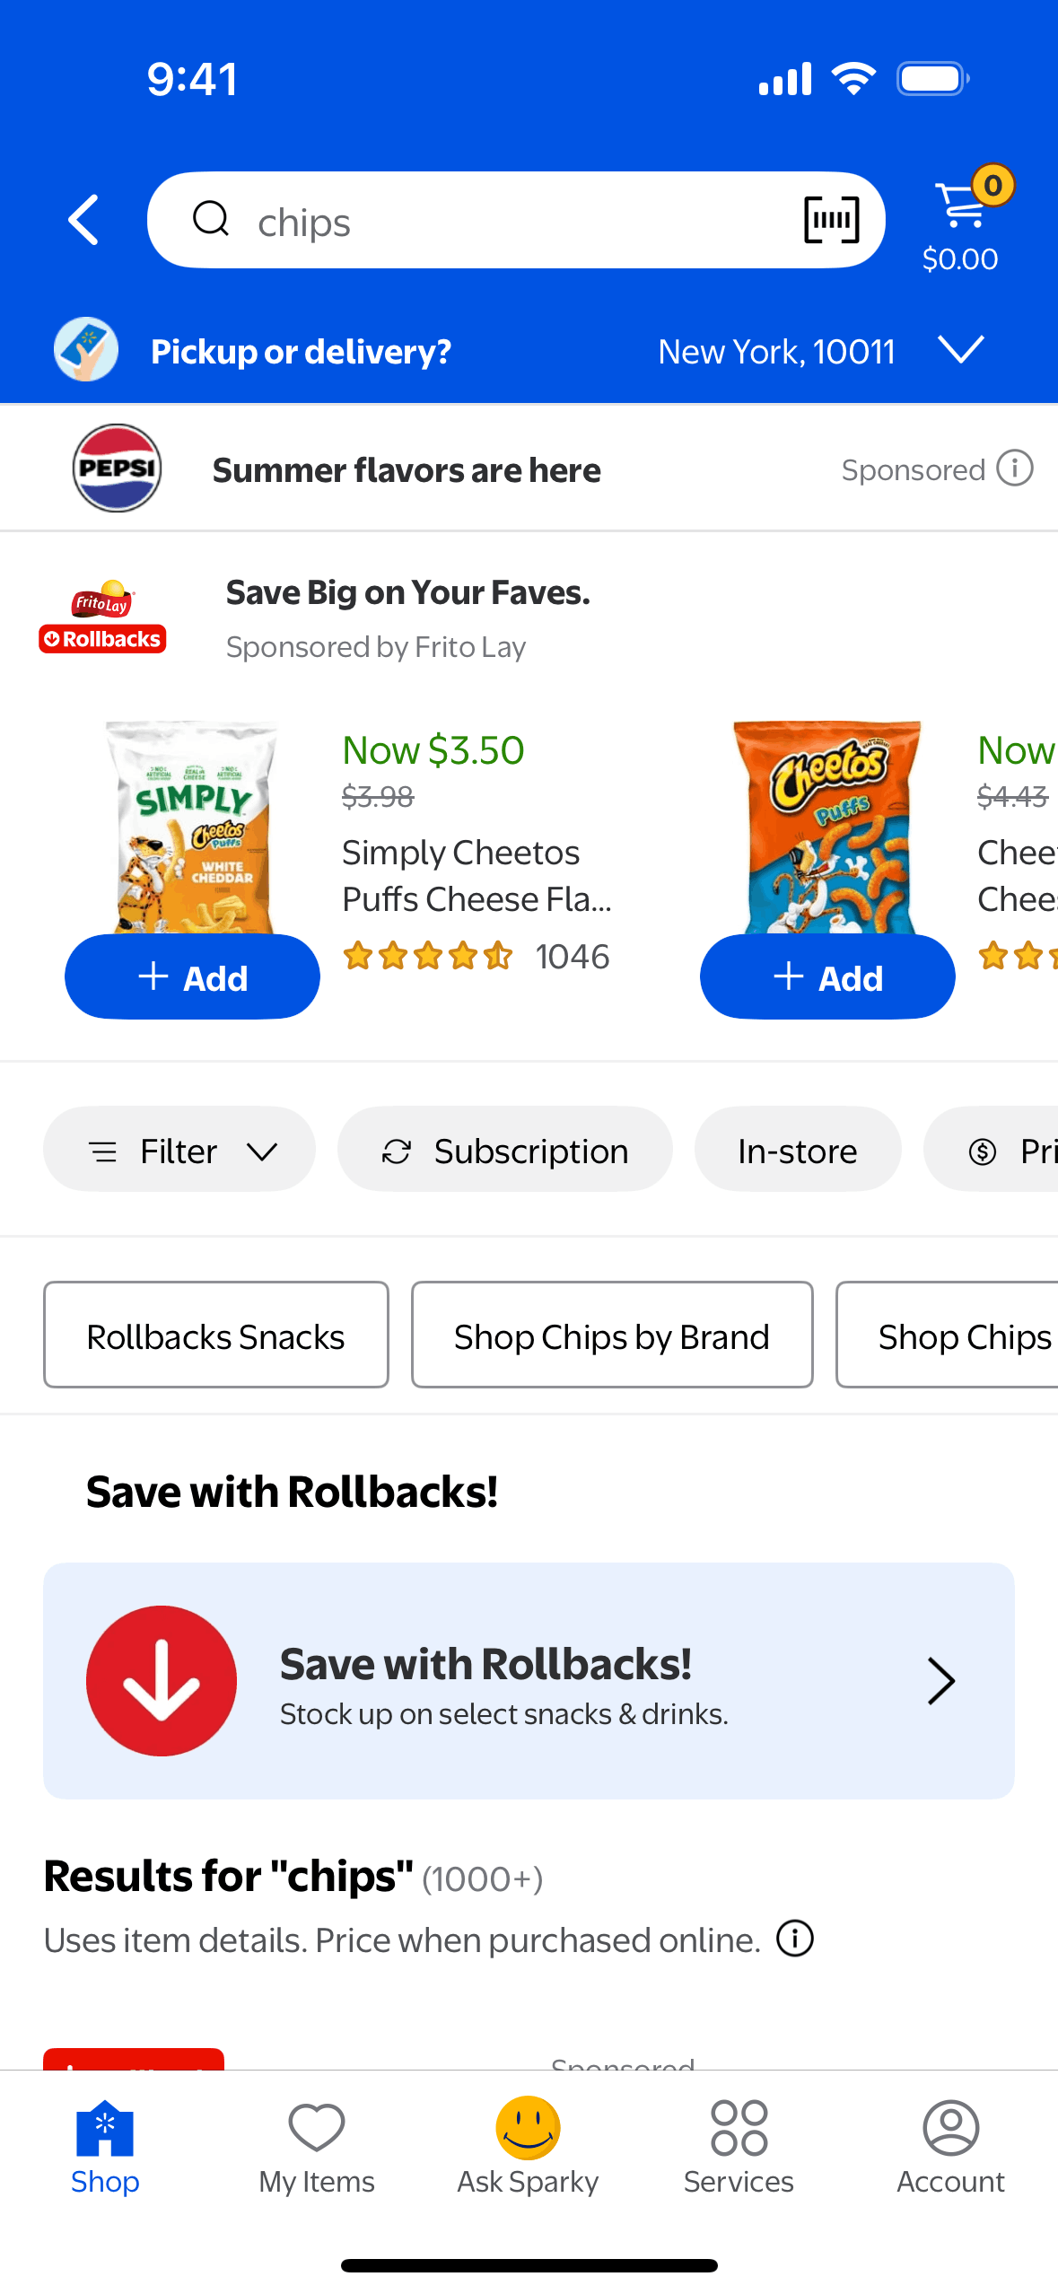Tap the Sponsored info icon
This screenshot has height=2294, width=1058.
[x=1015, y=468]
